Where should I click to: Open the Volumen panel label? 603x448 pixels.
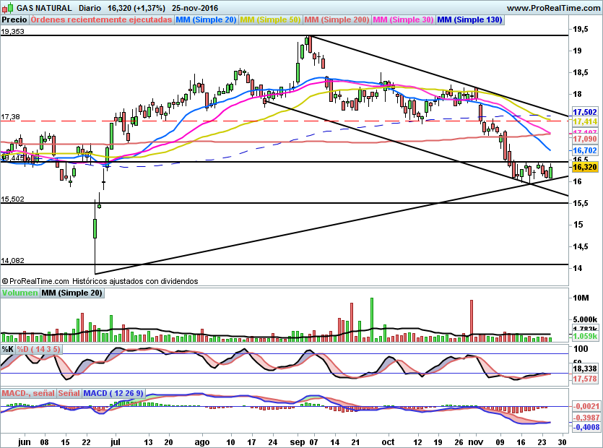pos(19,293)
